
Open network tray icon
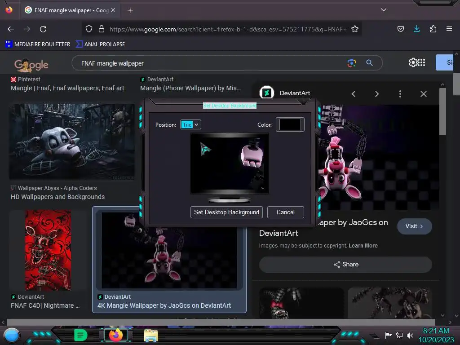pyautogui.click(x=399, y=335)
